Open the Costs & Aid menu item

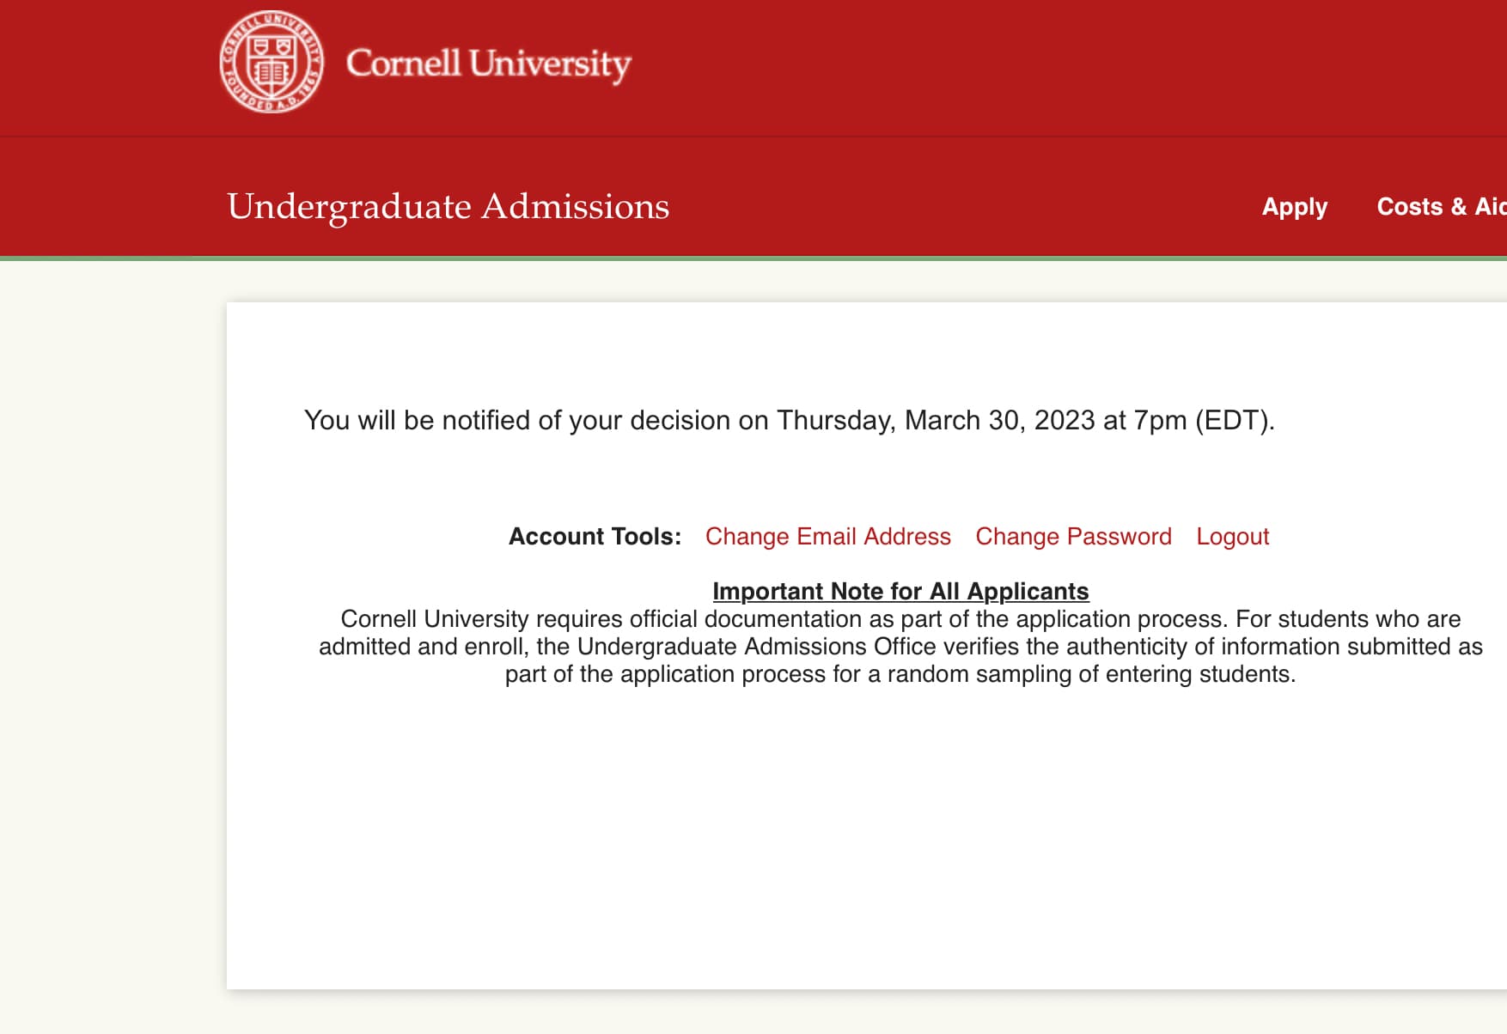pyautogui.click(x=1440, y=207)
